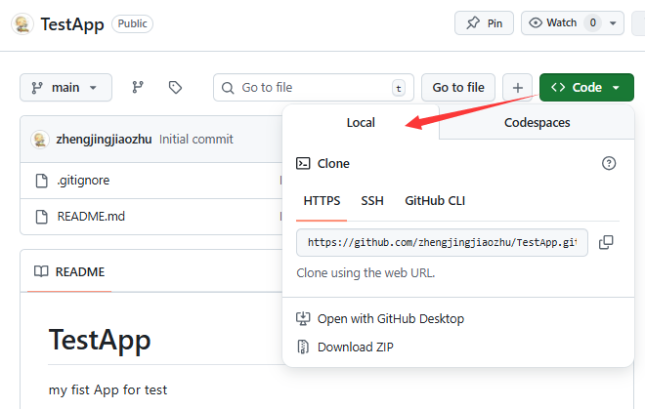The image size is (645, 409).
Task: Click the TestApp repository title
Action: pyautogui.click(x=72, y=23)
